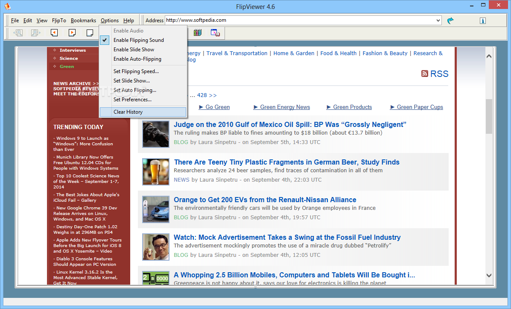Open mock advertisement fossil fuel article

(287, 237)
